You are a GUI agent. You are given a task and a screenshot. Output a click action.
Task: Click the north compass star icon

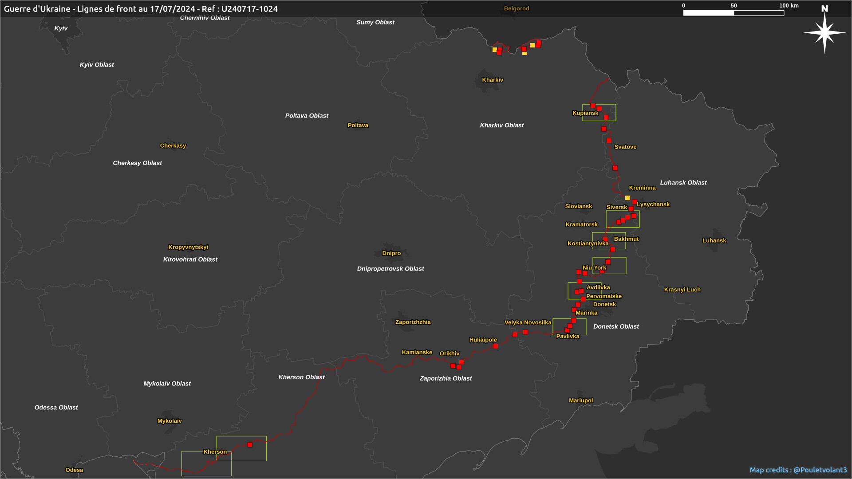(x=824, y=33)
